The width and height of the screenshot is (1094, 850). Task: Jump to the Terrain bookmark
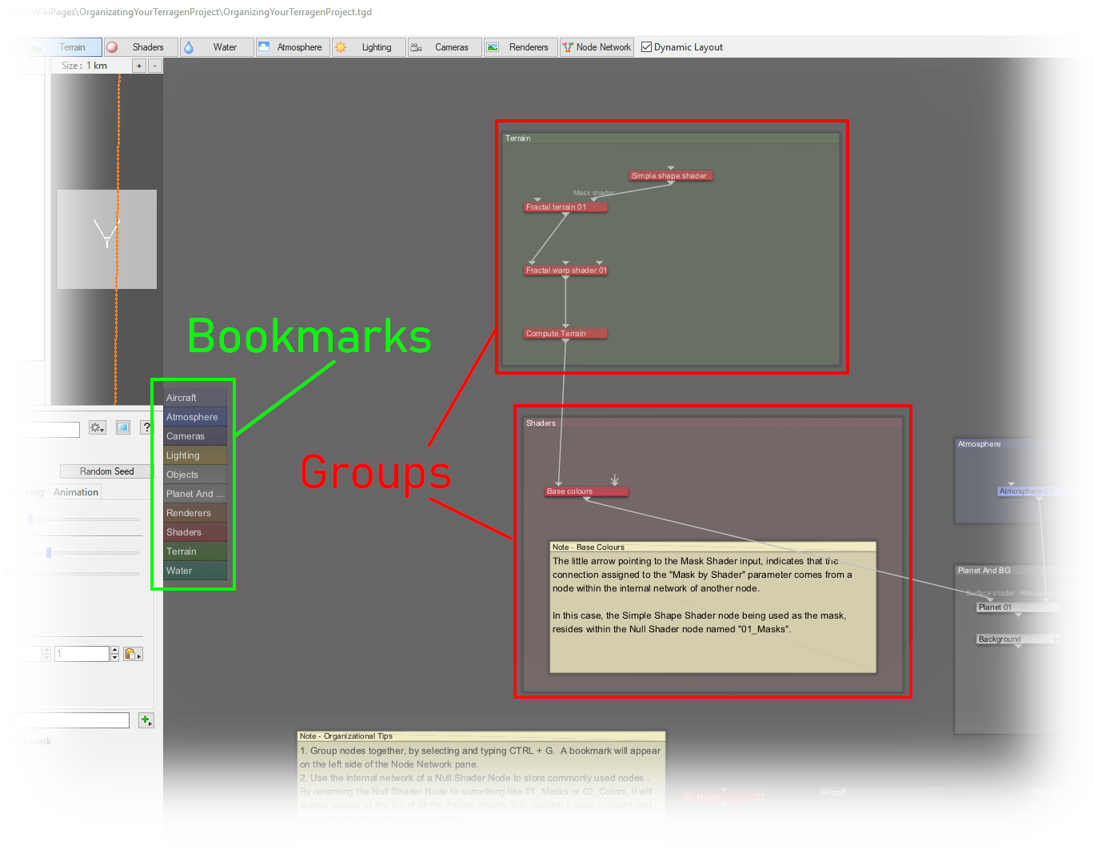195,551
